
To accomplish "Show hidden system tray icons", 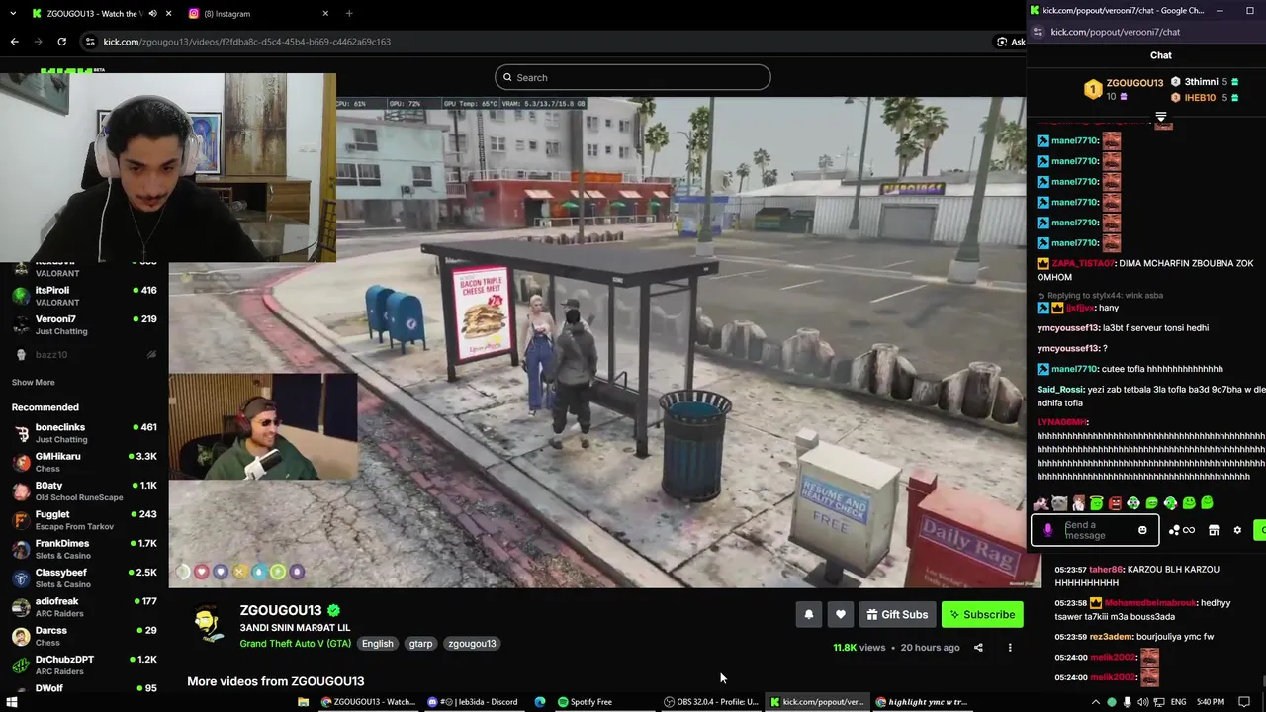I will point(1095,702).
